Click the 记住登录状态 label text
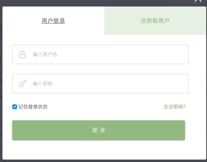Viewport: 207px width, 162px height. pyautogui.click(x=33, y=107)
